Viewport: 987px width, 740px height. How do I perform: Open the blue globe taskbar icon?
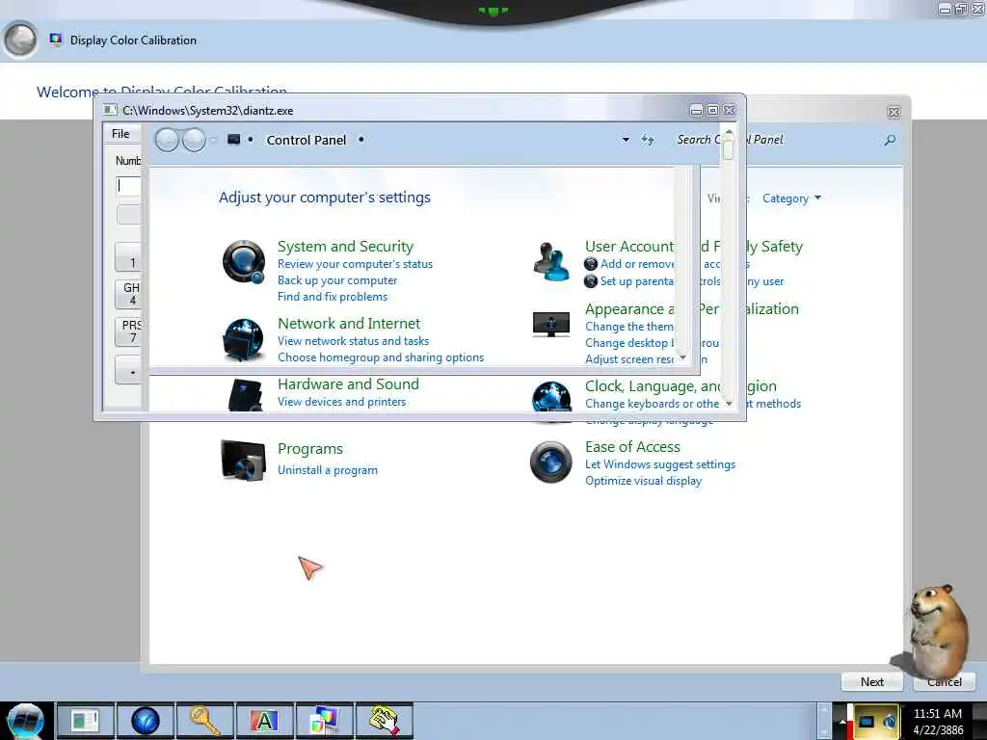[x=145, y=721]
